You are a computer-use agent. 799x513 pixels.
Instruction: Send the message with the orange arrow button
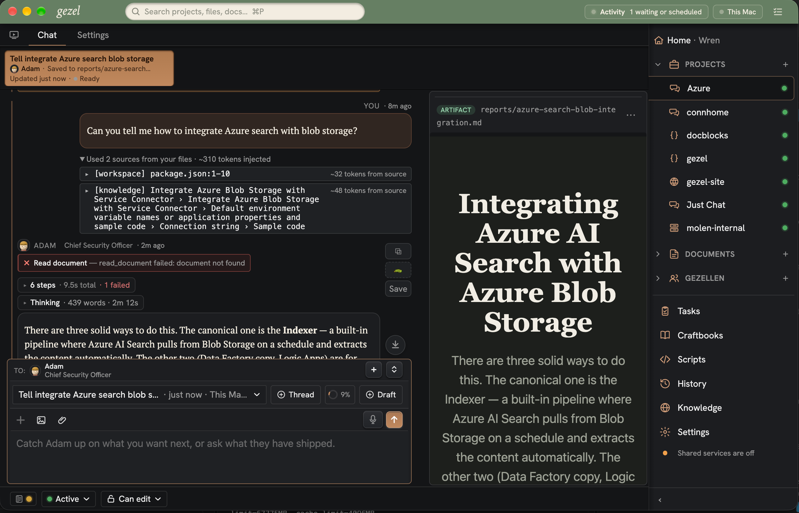[394, 420]
